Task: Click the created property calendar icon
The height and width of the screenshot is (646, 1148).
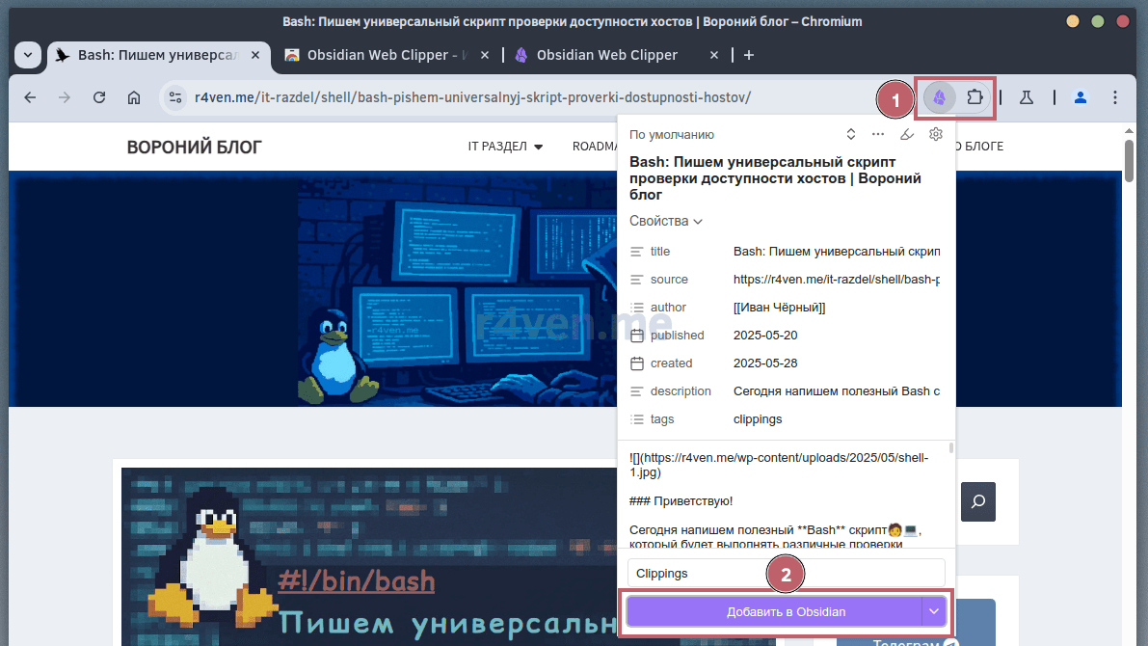Action: pos(637,363)
